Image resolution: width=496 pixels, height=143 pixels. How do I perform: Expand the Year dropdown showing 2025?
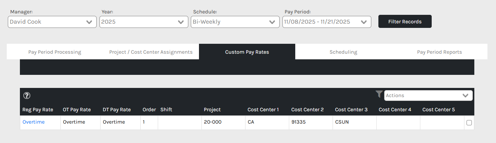(144, 22)
